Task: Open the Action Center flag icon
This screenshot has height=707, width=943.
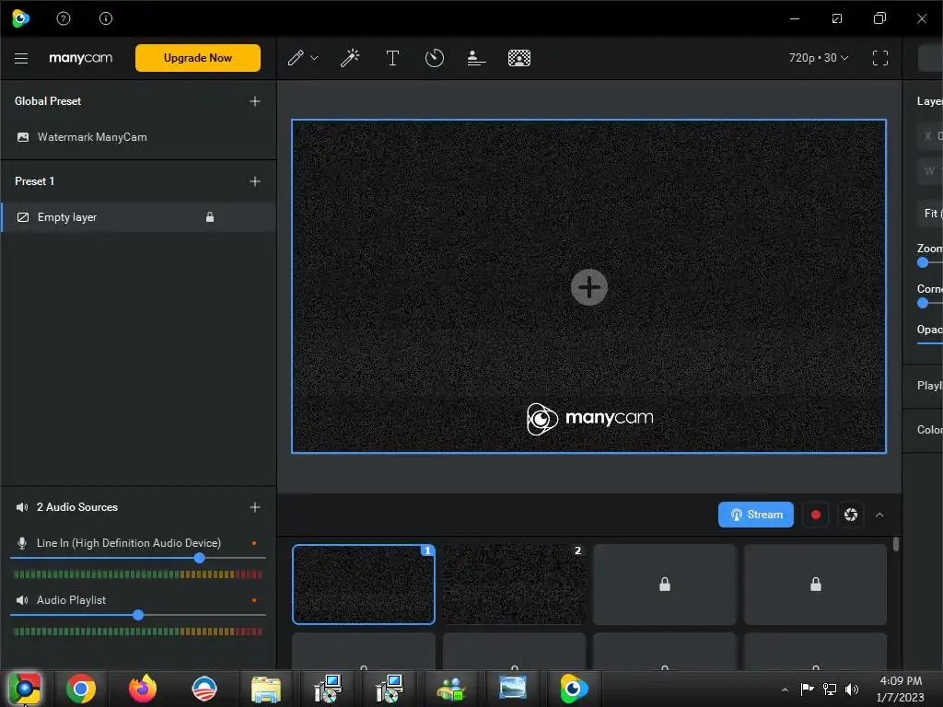Action: [x=807, y=689]
